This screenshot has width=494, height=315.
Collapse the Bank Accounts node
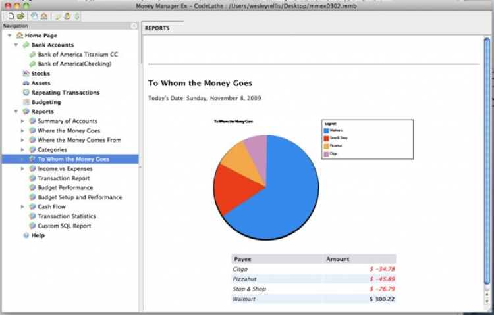click(x=16, y=45)
